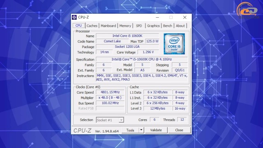
Task: Click the Ext. Model value A5
Action: (x=142, y=70)
